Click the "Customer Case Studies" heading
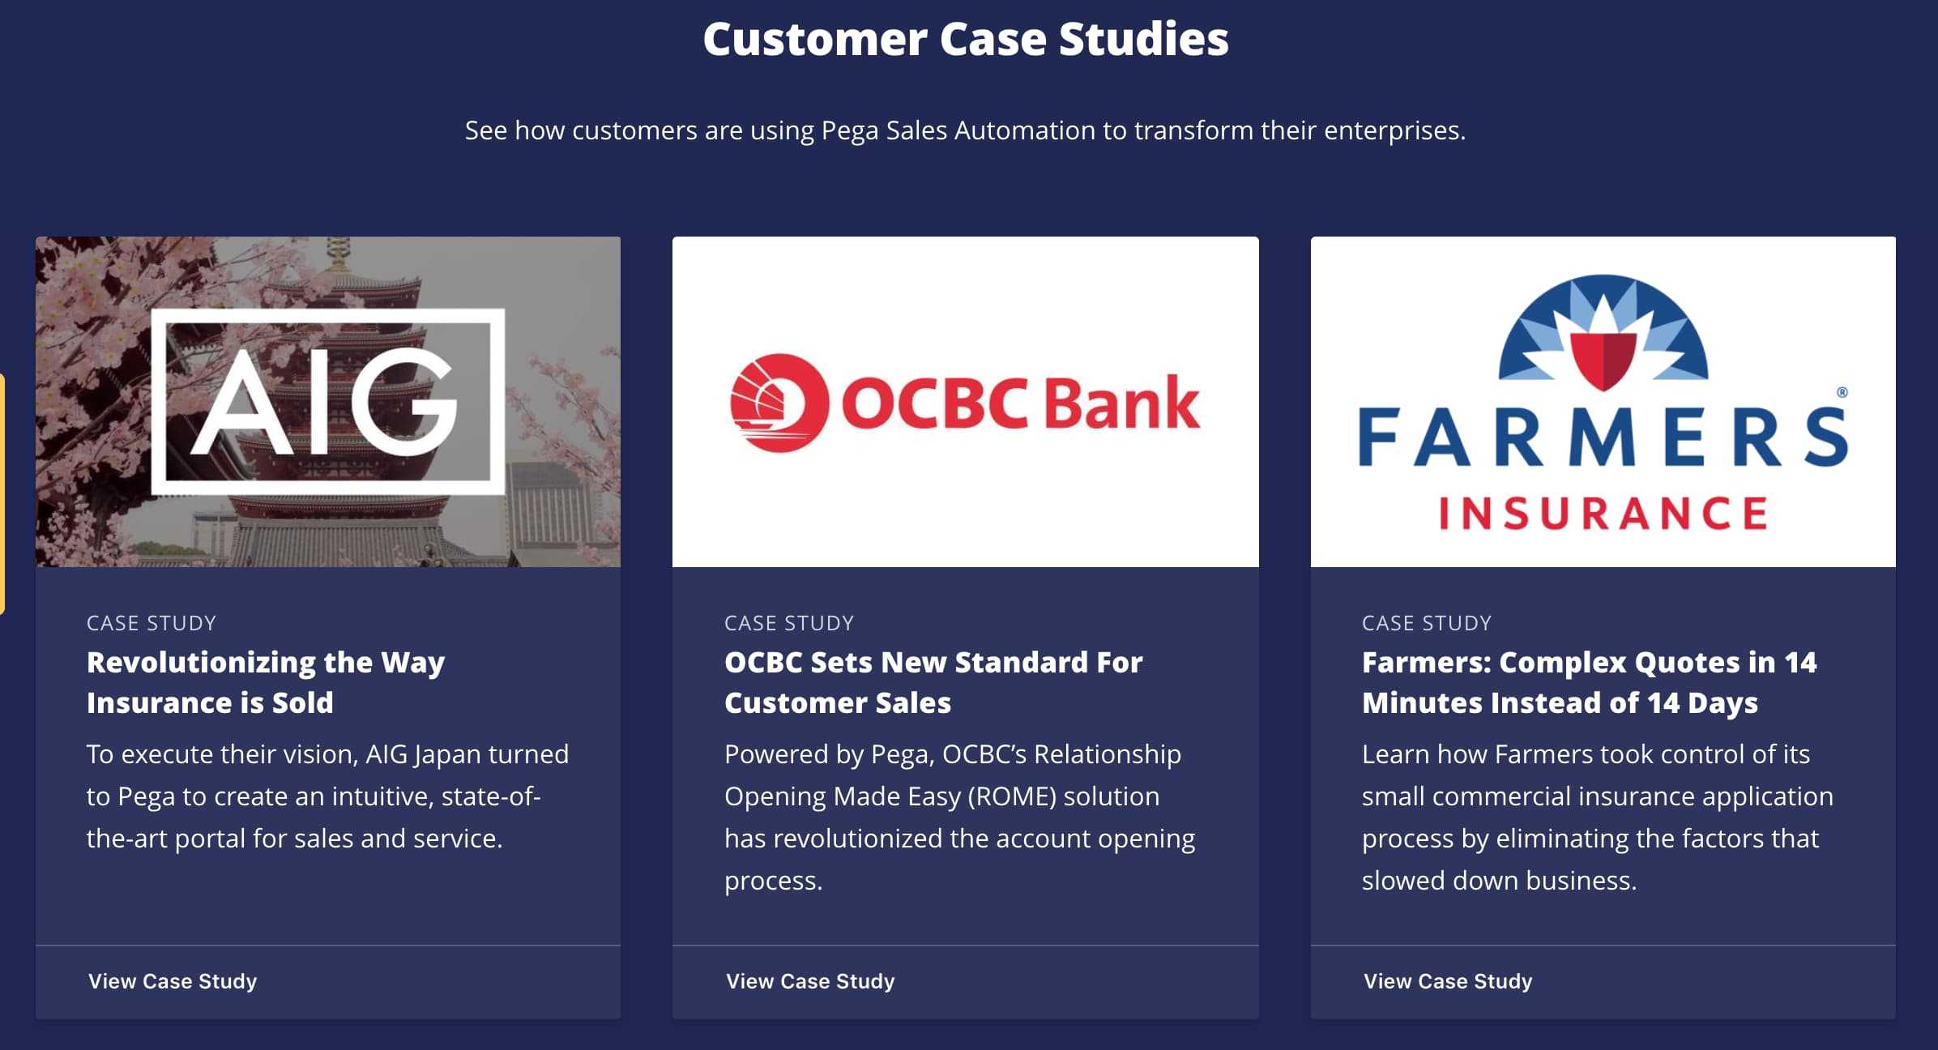 (966, 39)
